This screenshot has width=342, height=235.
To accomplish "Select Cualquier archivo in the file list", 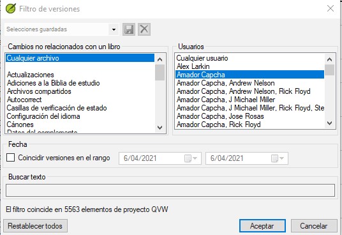I will pos(80,58).
